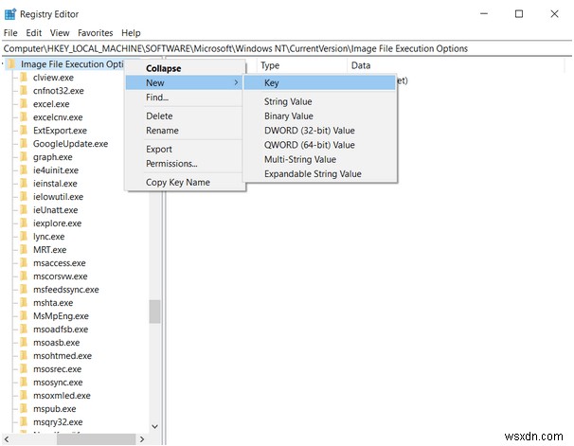Open the New submenu arrow
The height and width of the screenshot is (446, 574).
click(236, 82)
